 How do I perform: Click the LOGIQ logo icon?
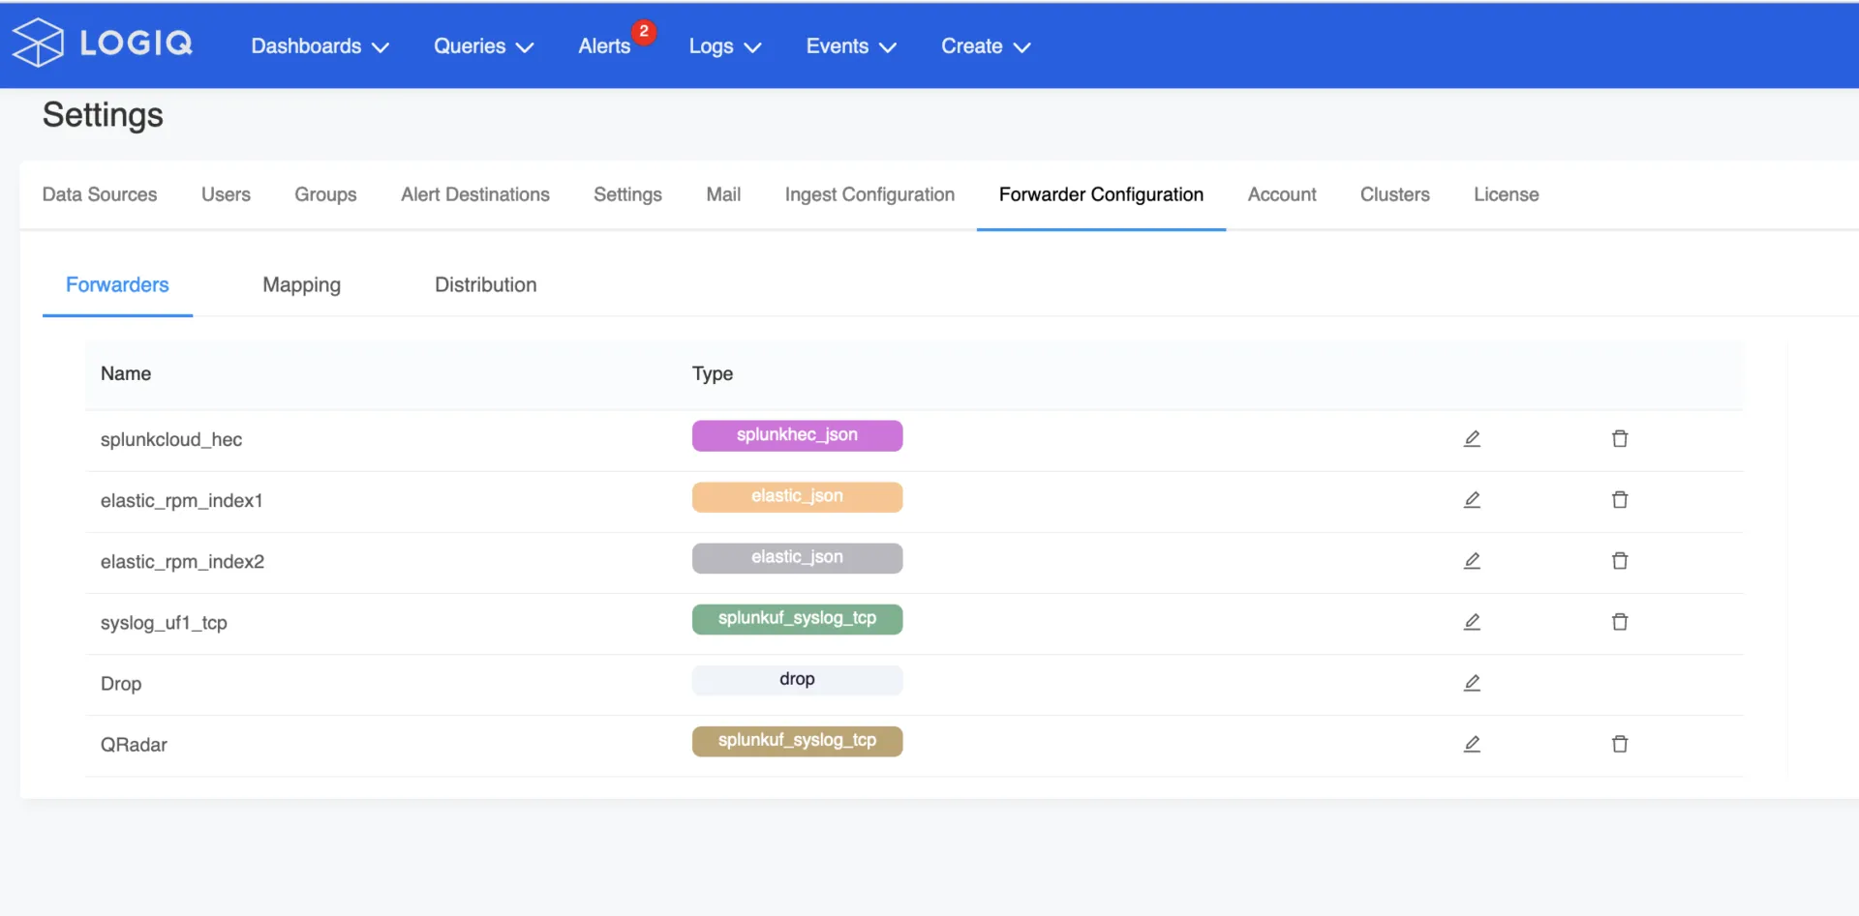[38, 43]
